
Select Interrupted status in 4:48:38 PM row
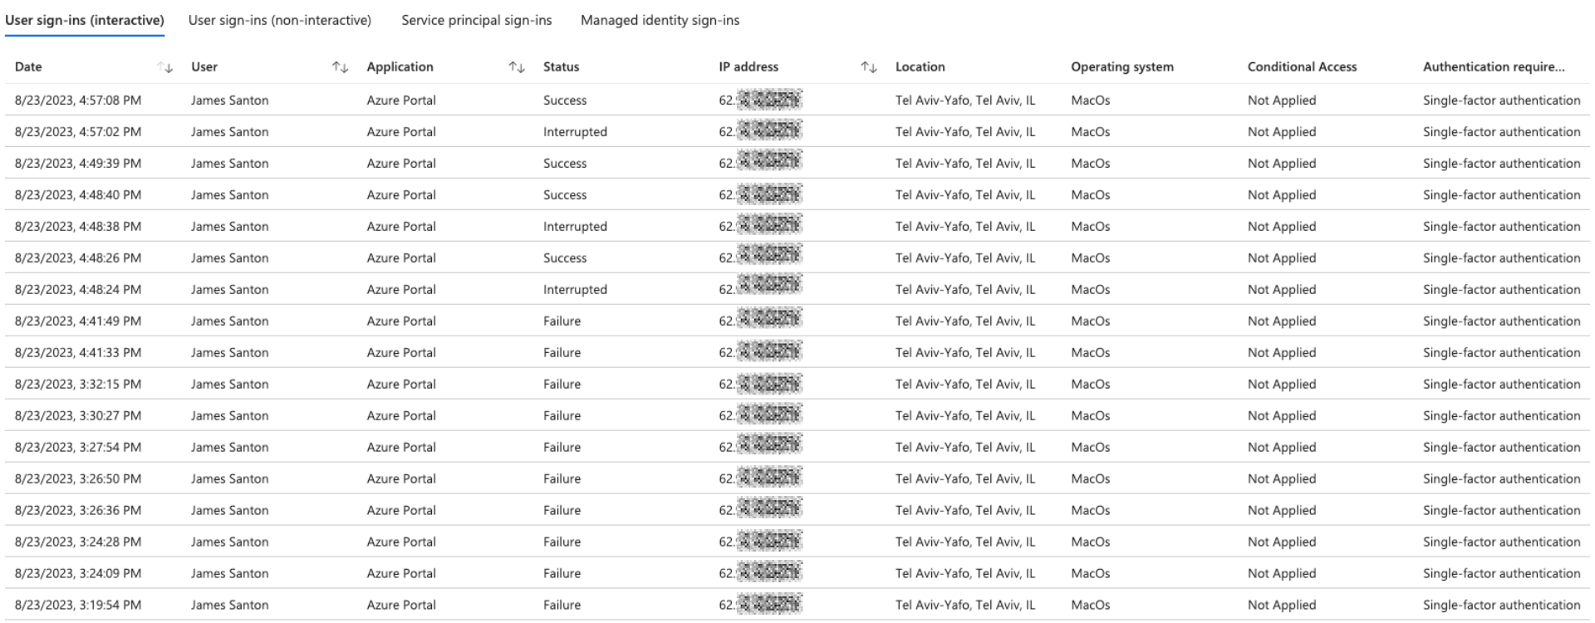point(575,227)
